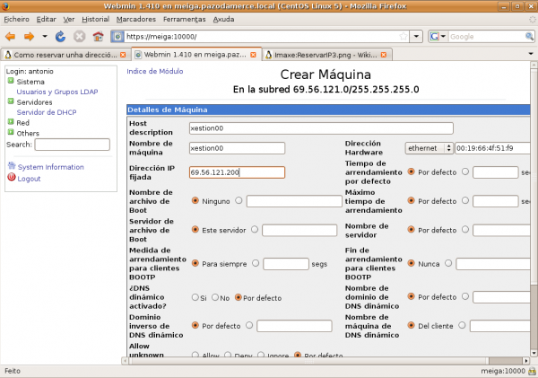Expand the Sistema category in sidebar
Viewport: 538px width, 378px height.
pyautogui.click(x=10, y=82)
